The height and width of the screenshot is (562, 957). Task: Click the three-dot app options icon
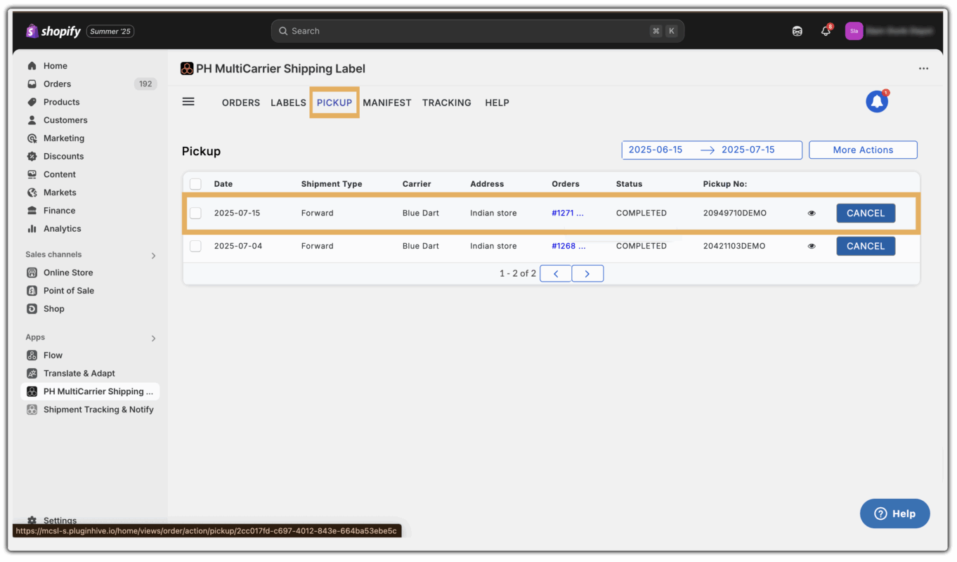pos(923,69)
